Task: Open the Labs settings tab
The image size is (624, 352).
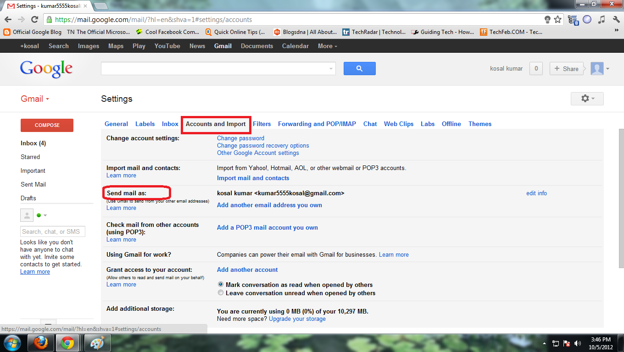Action: (428, 124)
